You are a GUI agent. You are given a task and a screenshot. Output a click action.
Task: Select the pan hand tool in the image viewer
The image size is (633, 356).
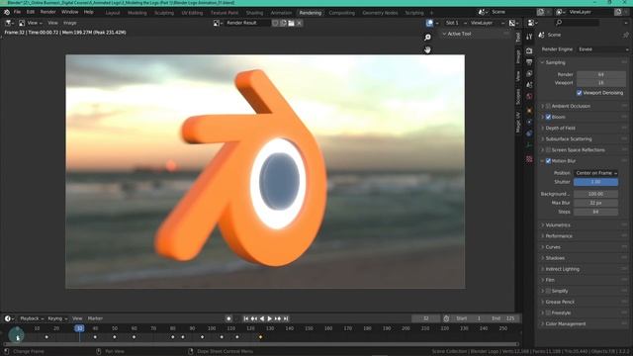tap(427, 49)
